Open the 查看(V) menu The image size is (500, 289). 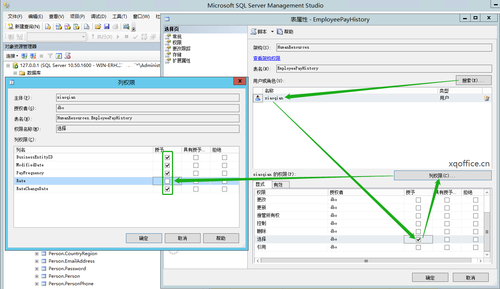[x=56, y=17]
